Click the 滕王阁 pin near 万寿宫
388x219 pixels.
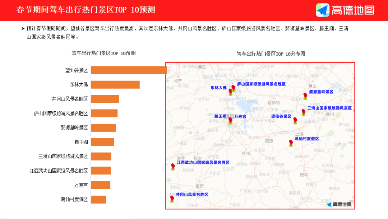click(x=230, y=121)
